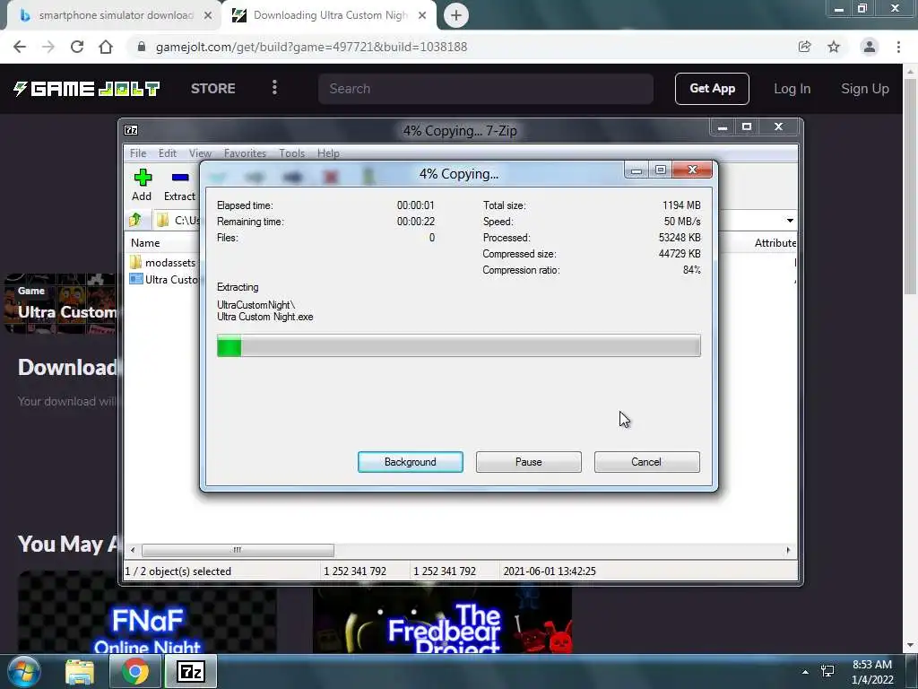Open the taskbar clock showing 8:53 AM
This screenshot has height=689, width=918.
tap(872, 672)
